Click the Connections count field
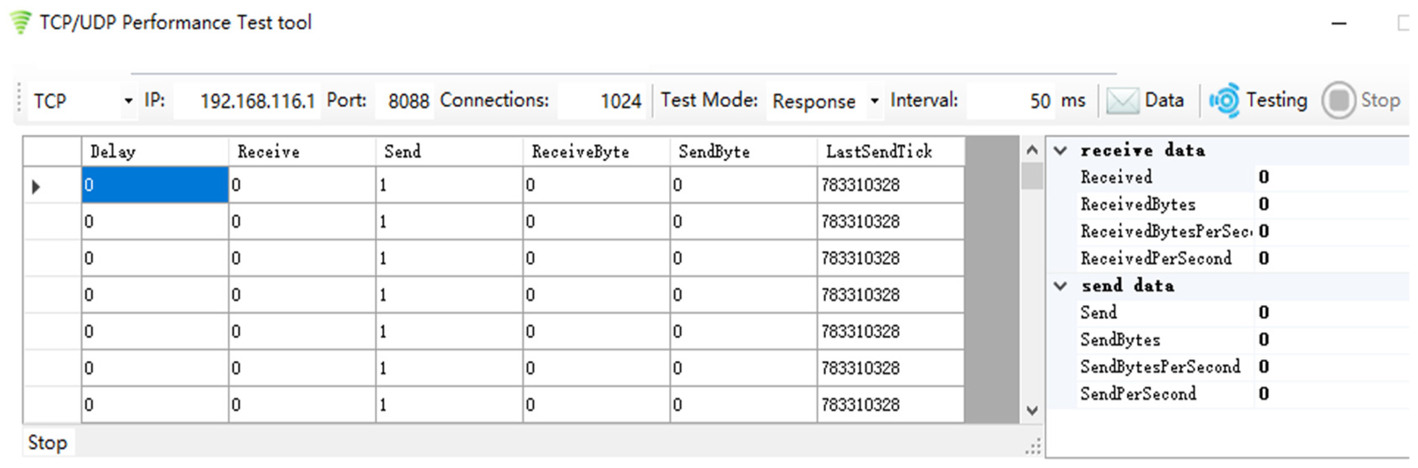This screenshot has width=1418, height=468. [x=603, y=101]
